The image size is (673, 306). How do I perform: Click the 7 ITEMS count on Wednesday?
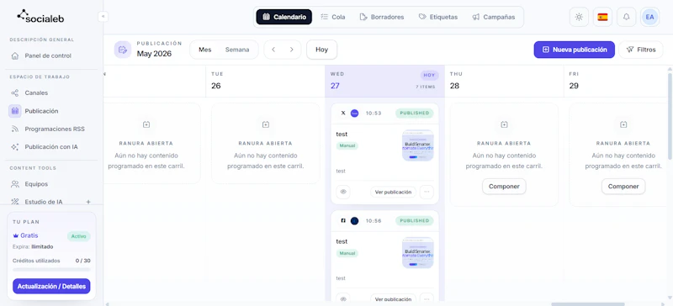426,87
